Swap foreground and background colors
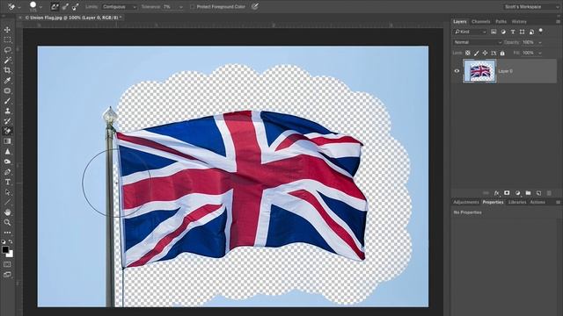This screenshot has height=316, width=563. [x=11, y=242]
